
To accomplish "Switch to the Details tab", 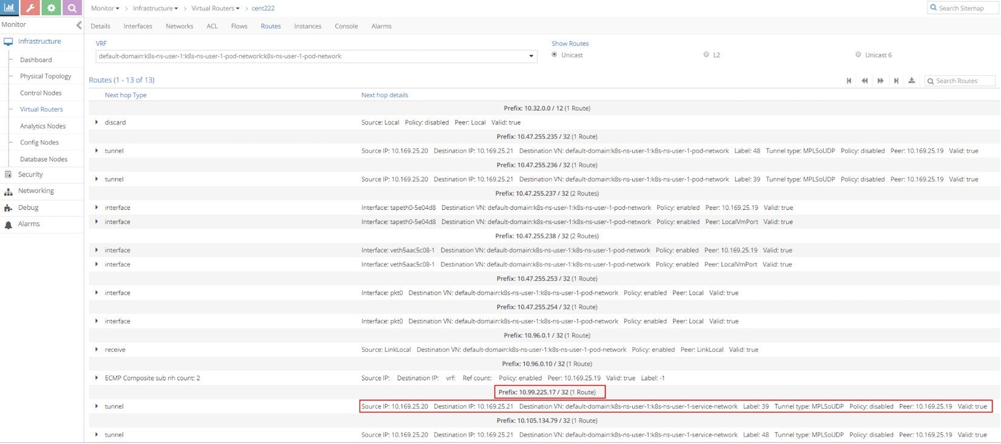I will click(100, 26).
